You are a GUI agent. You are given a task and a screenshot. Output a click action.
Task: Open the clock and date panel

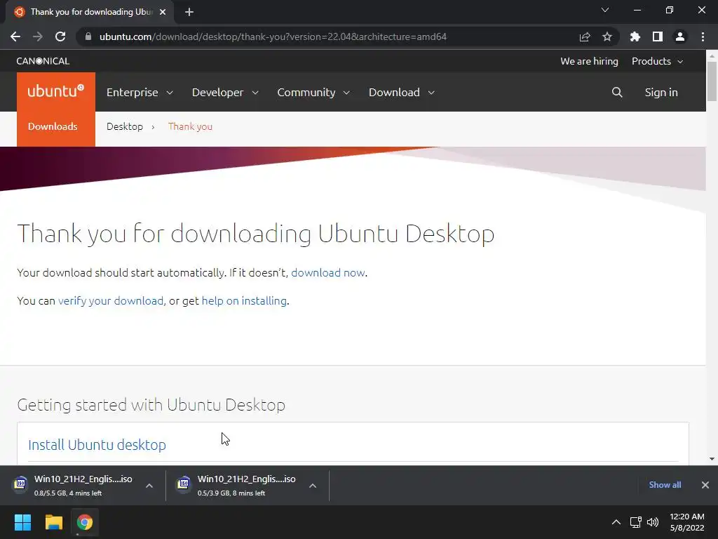tap(687, 522)
